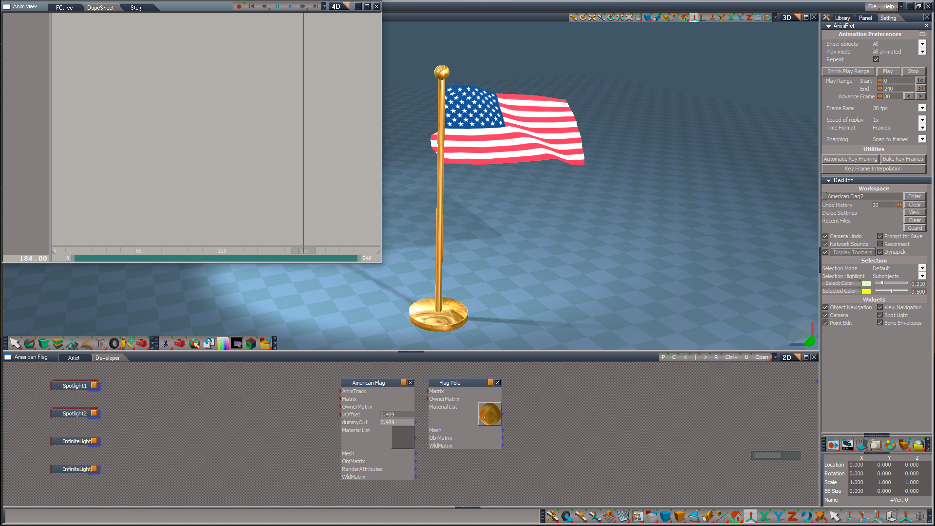Click the hammer tools icon beside Library tab
The width and height of the screenshot is (935, 526).
[x=826, y=18]
